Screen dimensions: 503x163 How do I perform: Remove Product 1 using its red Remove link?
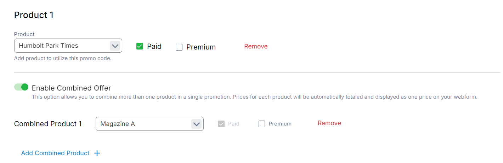pyautogui.click(x=256, y=46)
